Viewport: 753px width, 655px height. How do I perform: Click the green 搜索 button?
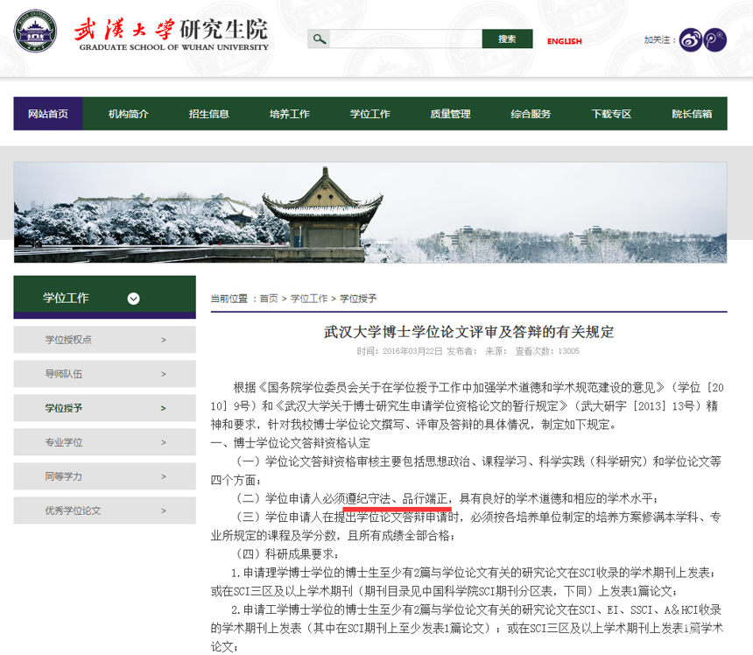pos(507,39)
